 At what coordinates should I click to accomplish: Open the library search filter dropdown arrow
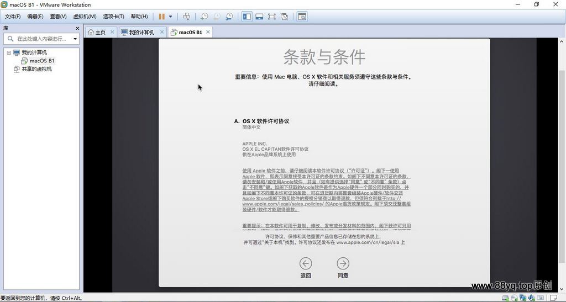coord(75,39)
